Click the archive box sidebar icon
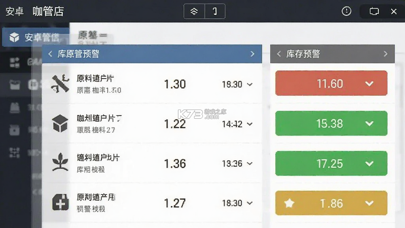This screenshot has width=405, height=228. 15,130
